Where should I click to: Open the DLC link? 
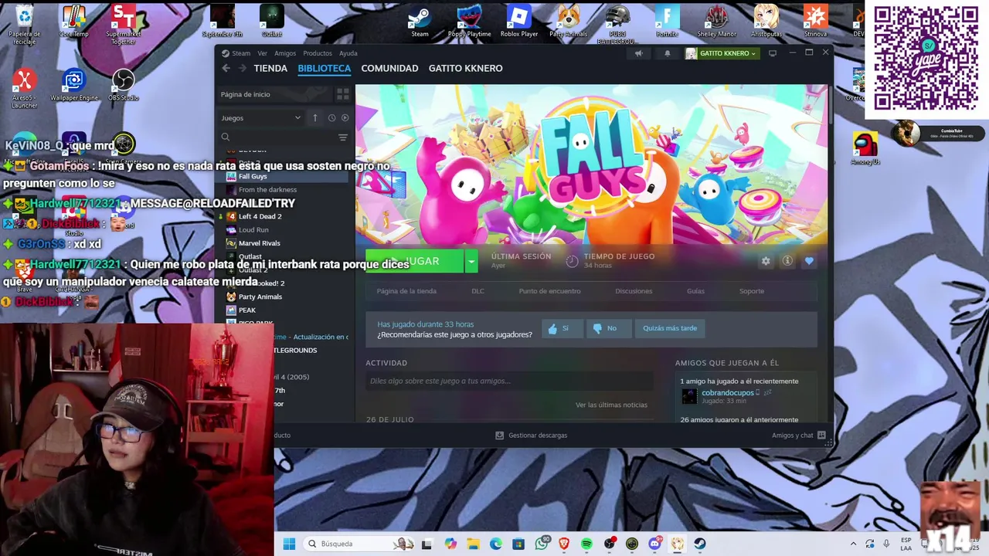point(478,291)
